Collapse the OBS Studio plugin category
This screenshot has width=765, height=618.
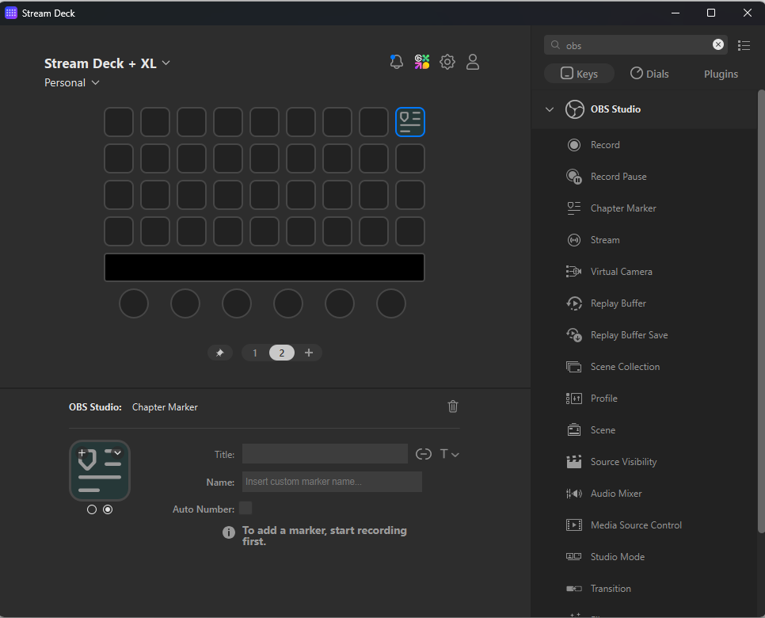(x=550, y=109)
